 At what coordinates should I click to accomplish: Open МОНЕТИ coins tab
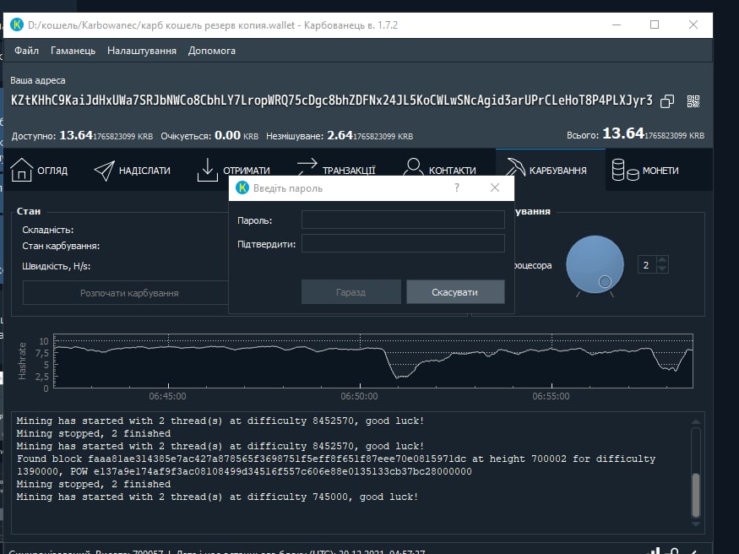coord(645,170)
